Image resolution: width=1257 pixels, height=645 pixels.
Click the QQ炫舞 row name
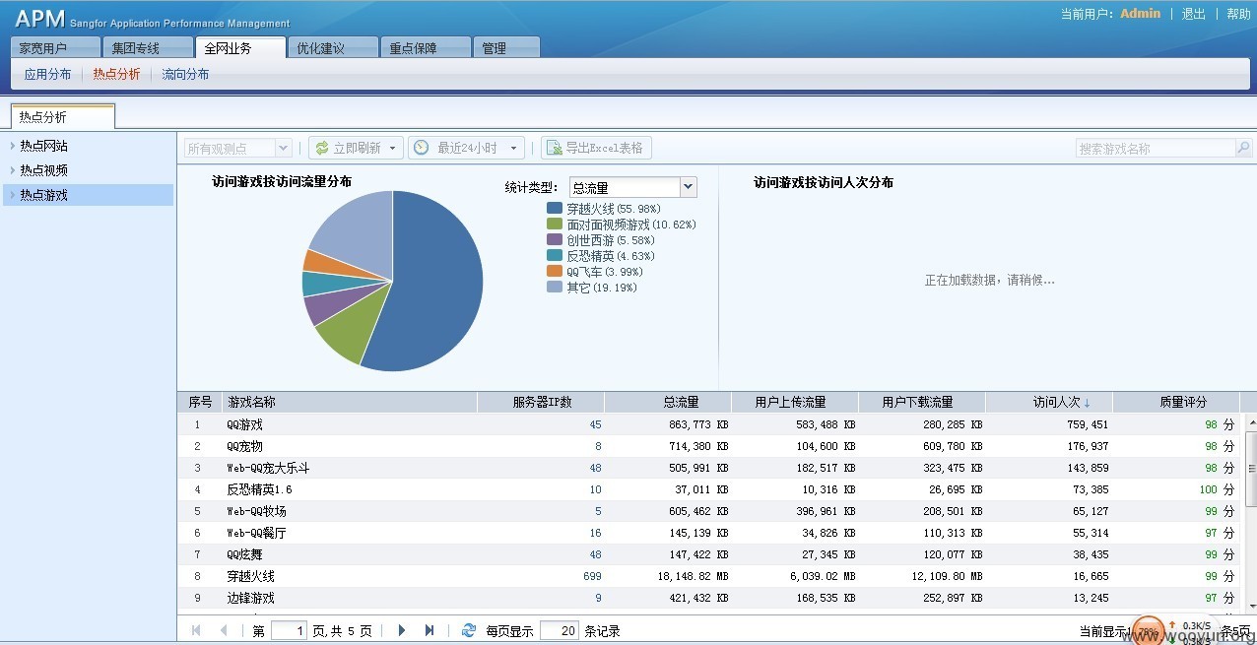tap(244, 554)
